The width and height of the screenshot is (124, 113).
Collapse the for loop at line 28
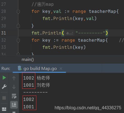tap(18, 12)
